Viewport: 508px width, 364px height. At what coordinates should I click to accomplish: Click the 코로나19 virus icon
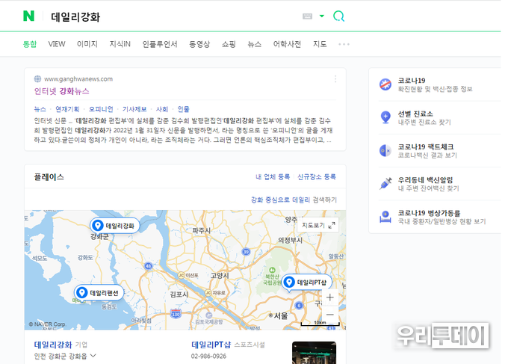(385, 84)
